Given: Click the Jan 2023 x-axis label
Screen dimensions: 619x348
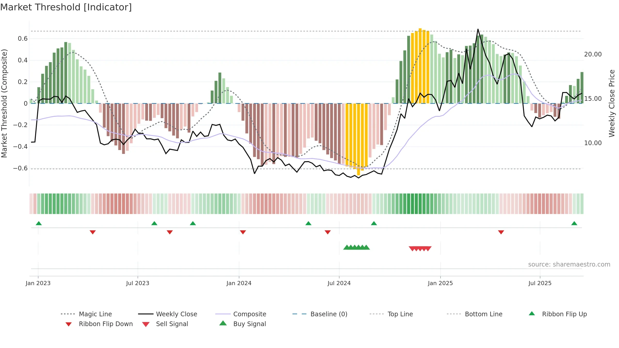Looking at the screenshot, I should [x=38, y=283].
